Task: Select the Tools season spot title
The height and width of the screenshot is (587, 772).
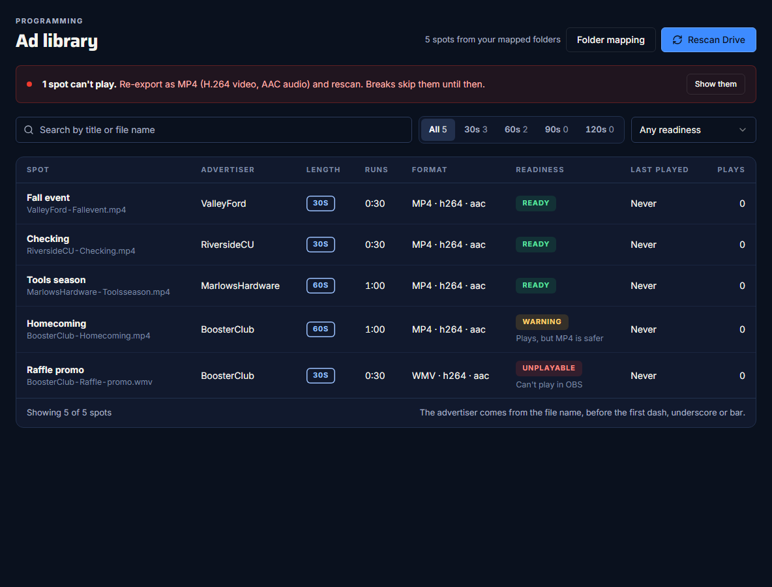Action: click(x=56, y=280)
